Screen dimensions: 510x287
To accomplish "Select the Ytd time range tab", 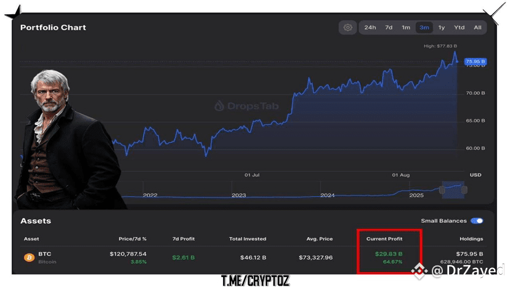I will coord(459,28).
